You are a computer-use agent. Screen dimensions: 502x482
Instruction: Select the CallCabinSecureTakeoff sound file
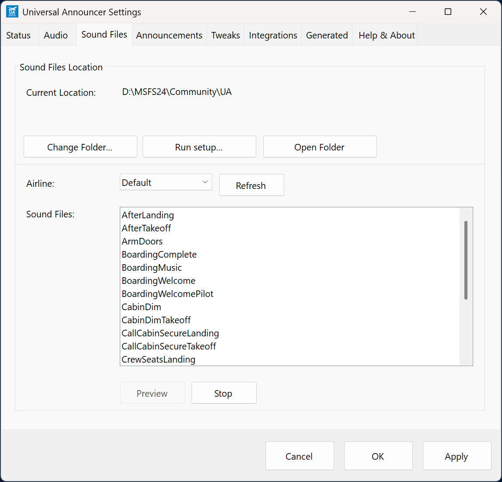pyautogui.click(x=290, y=346)
